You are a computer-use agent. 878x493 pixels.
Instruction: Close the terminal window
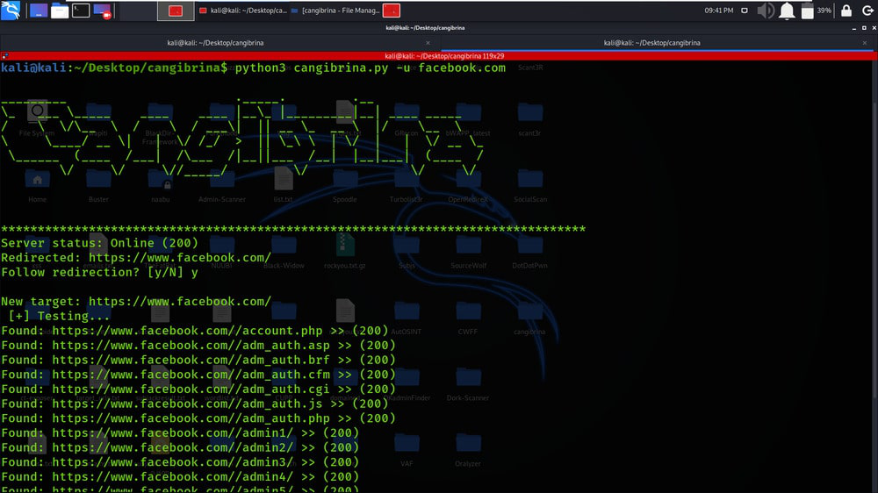coord(874,28)
